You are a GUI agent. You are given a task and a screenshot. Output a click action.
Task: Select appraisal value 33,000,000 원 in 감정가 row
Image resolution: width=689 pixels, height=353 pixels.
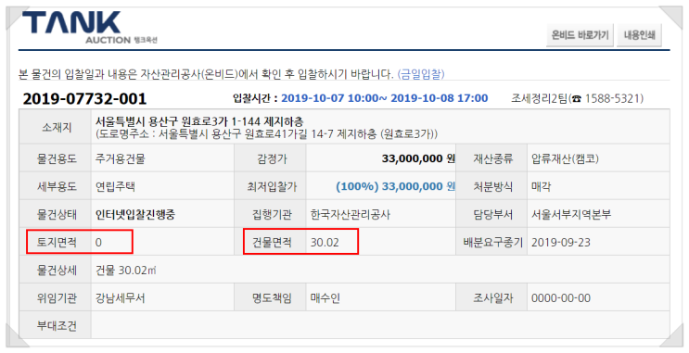418,158
